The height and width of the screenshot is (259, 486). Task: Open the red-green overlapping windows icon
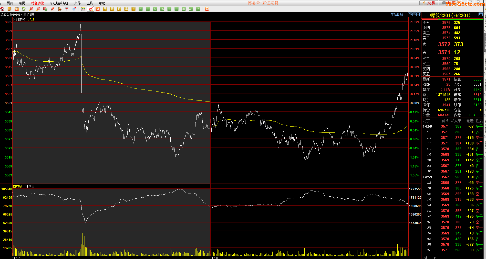pos(45,9)
